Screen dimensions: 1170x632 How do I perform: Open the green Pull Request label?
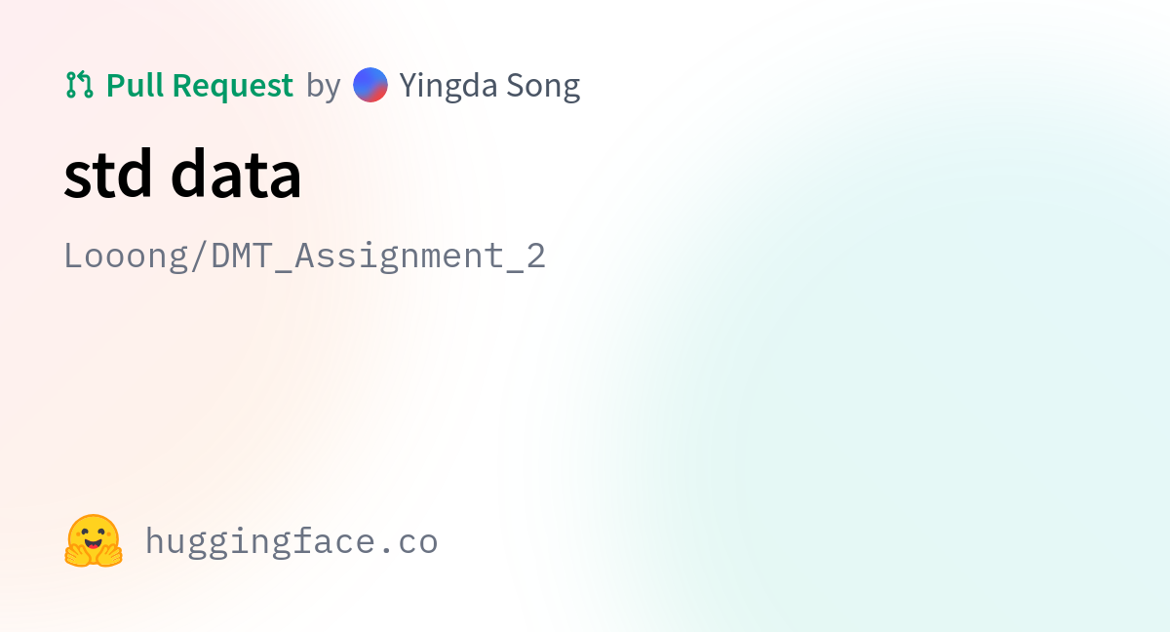(200, 86)
